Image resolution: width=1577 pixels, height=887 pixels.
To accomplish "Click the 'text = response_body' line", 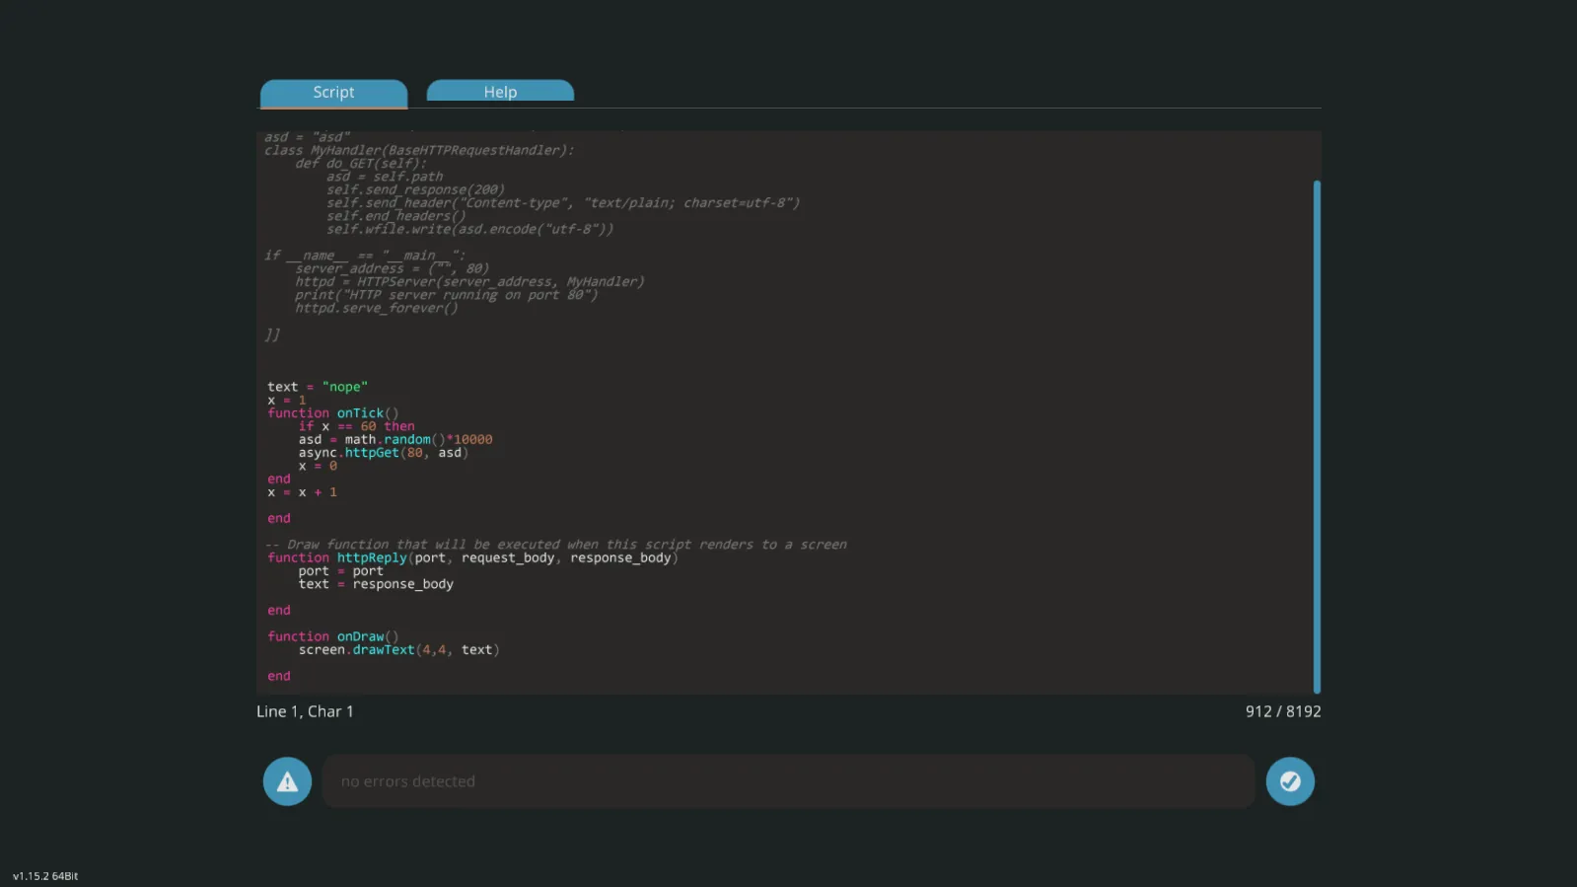I will pyautogui.click(x=376, y=584).
